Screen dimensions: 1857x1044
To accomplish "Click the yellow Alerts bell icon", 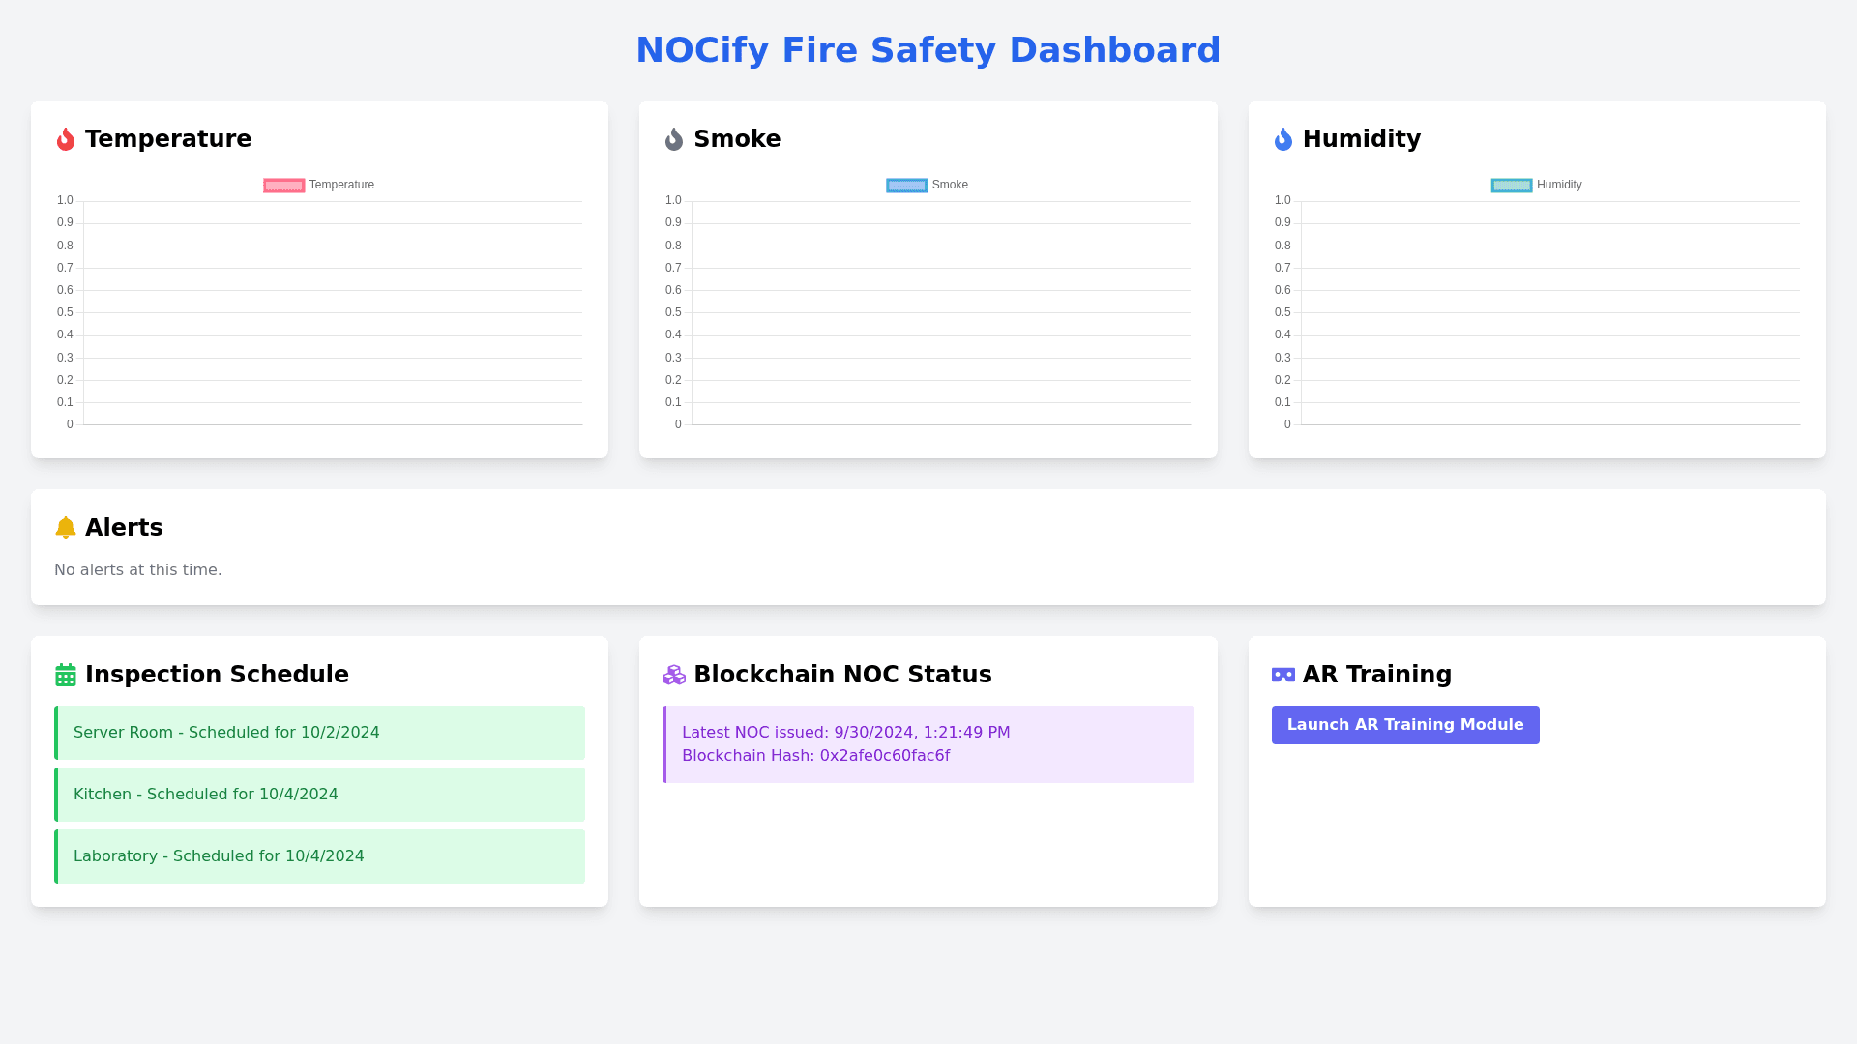I will point(66,528).
